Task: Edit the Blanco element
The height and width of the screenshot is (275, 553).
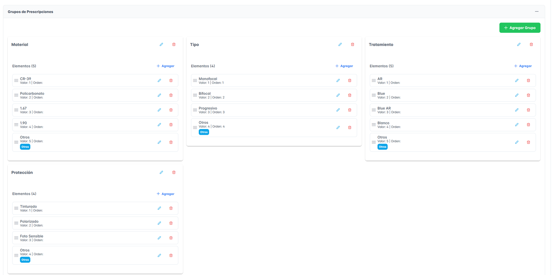Action: pyautogui.click(x=517, y=125)
